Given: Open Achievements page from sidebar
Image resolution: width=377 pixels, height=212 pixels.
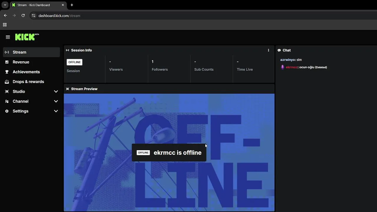Looking at the screenshot, I should click(x=32, y=72).
